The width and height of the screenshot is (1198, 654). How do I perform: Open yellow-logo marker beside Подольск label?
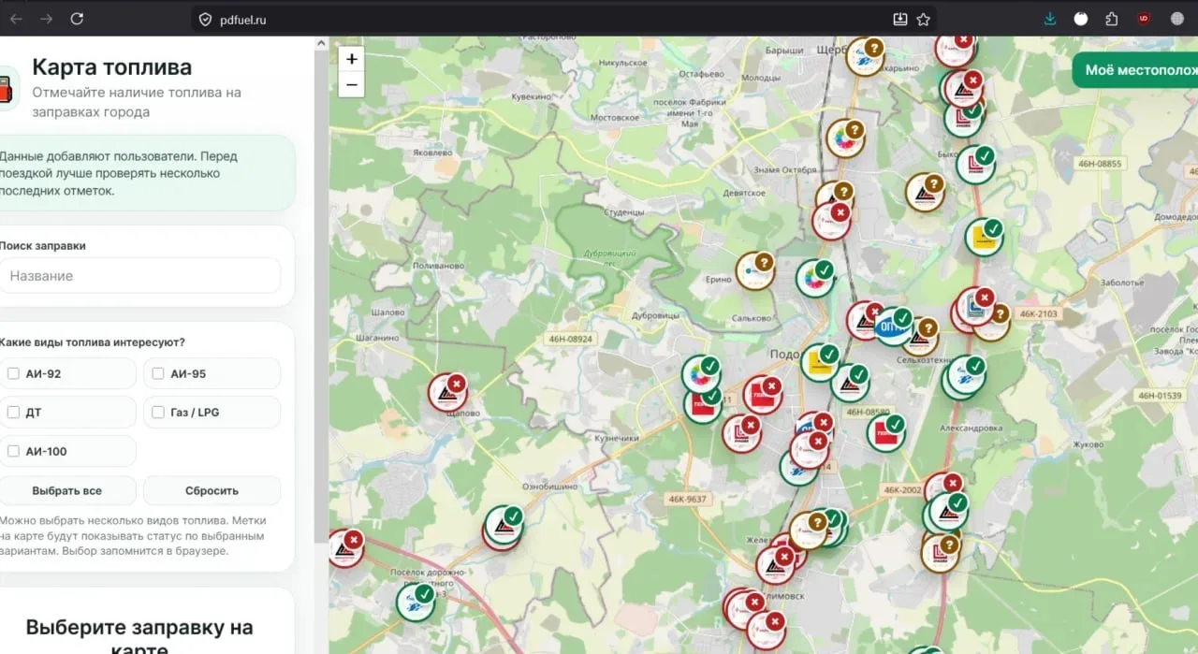819,362
